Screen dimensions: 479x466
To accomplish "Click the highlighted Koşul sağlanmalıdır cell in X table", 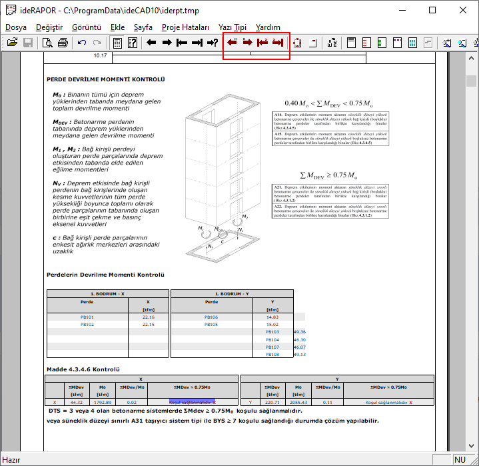I will pos(192,403).
